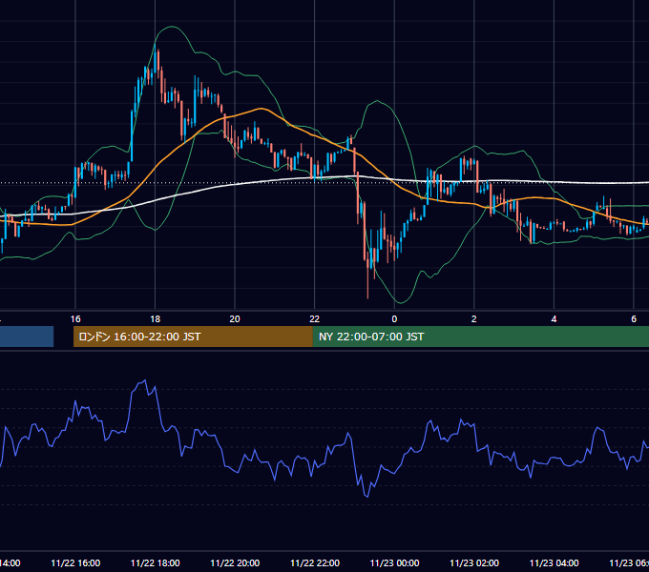Click the 11/22 22:00 time label
Viewport: 649px width, 572px height.
[x=315, y=562]
